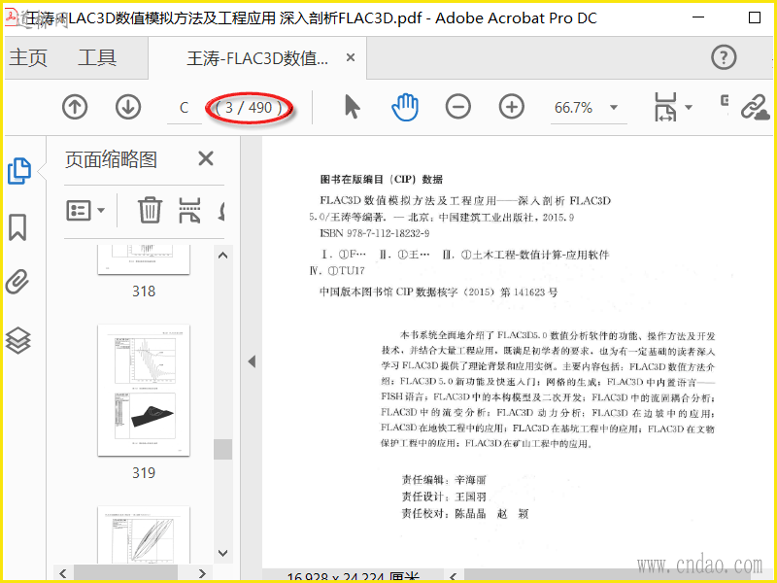This screenshot has height=583, width=777.
Task: Click the 责任设计: 王国羽 line
Action: tap(444, 497)
